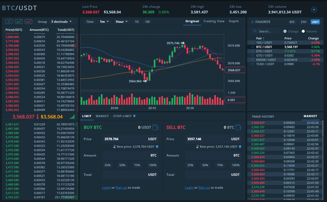Click the Sell BTC amount field
The image size is (327, 202).
coord(214,156)
